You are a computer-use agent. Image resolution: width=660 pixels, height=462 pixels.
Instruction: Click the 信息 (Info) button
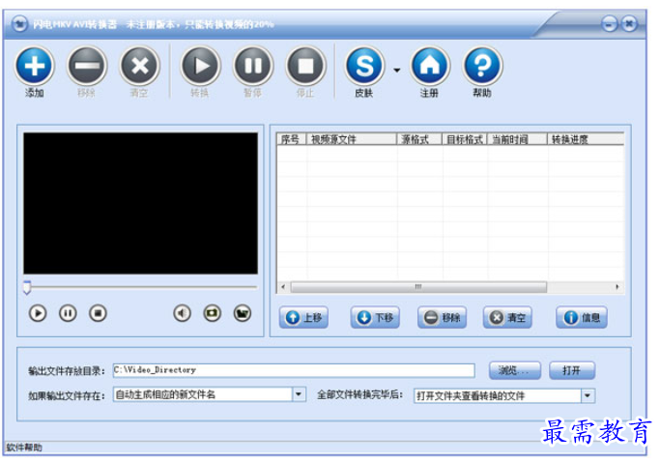[x=582, y=318]
